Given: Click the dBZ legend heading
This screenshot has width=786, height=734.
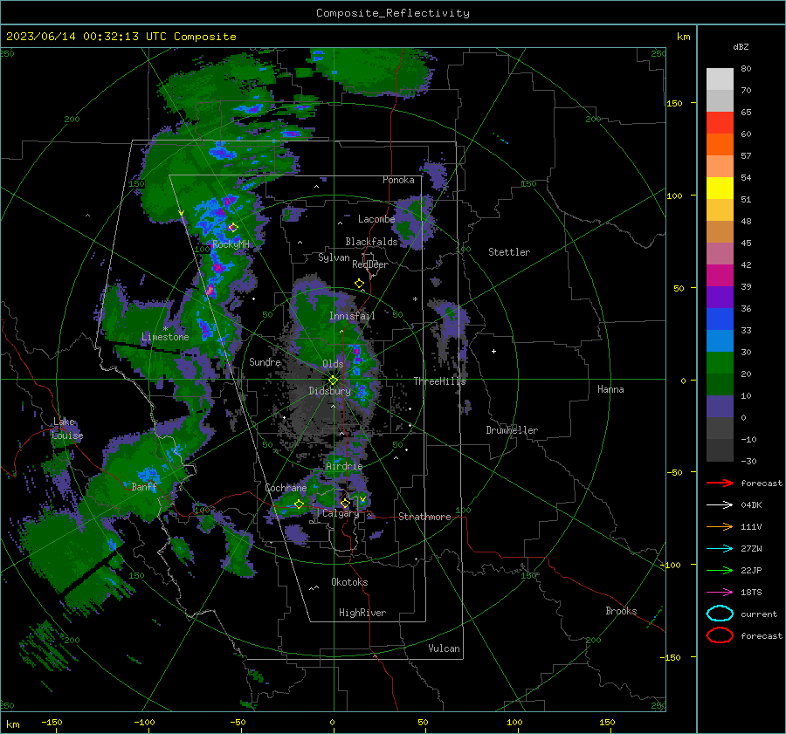Looking at the screenshot, I should (741, 47).
